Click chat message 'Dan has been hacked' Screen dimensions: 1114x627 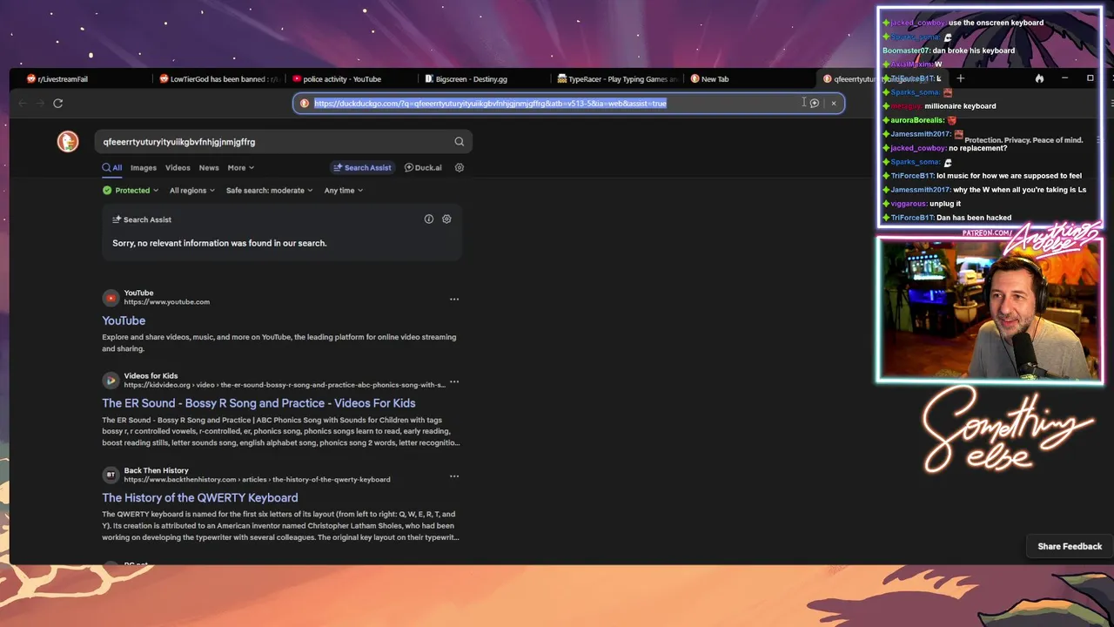(974, 218)
